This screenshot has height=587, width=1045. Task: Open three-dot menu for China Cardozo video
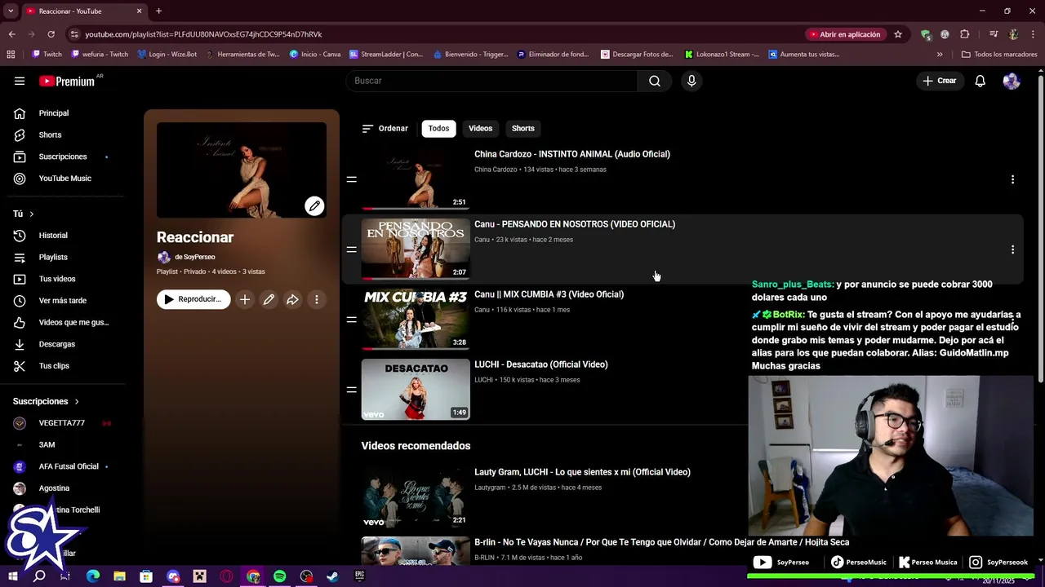(1012, 179)
